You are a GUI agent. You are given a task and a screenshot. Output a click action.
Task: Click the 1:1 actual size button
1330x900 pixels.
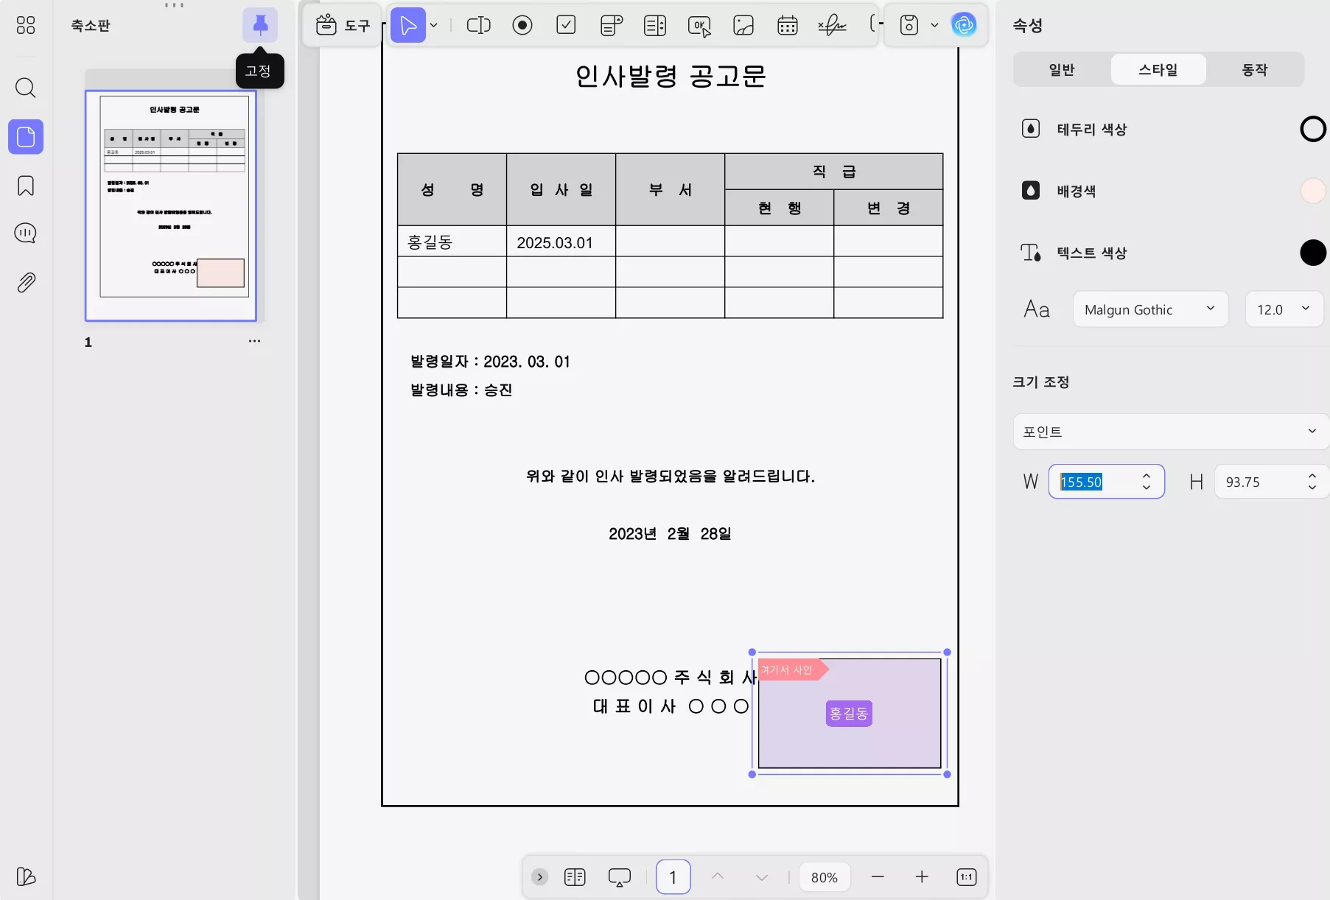click(x=967, y=876)
